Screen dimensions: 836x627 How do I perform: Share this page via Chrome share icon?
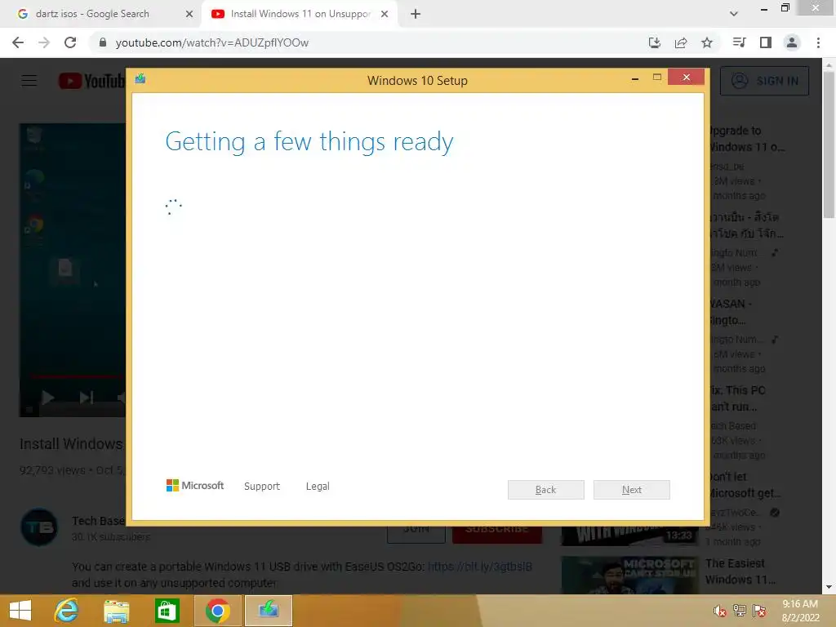click(681, 42)
